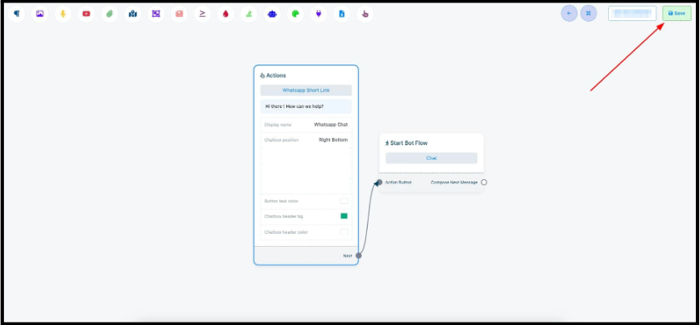Click the pointing hand actions icon
The width and height of the screenshot is (700, 325).
coord(366,14)
